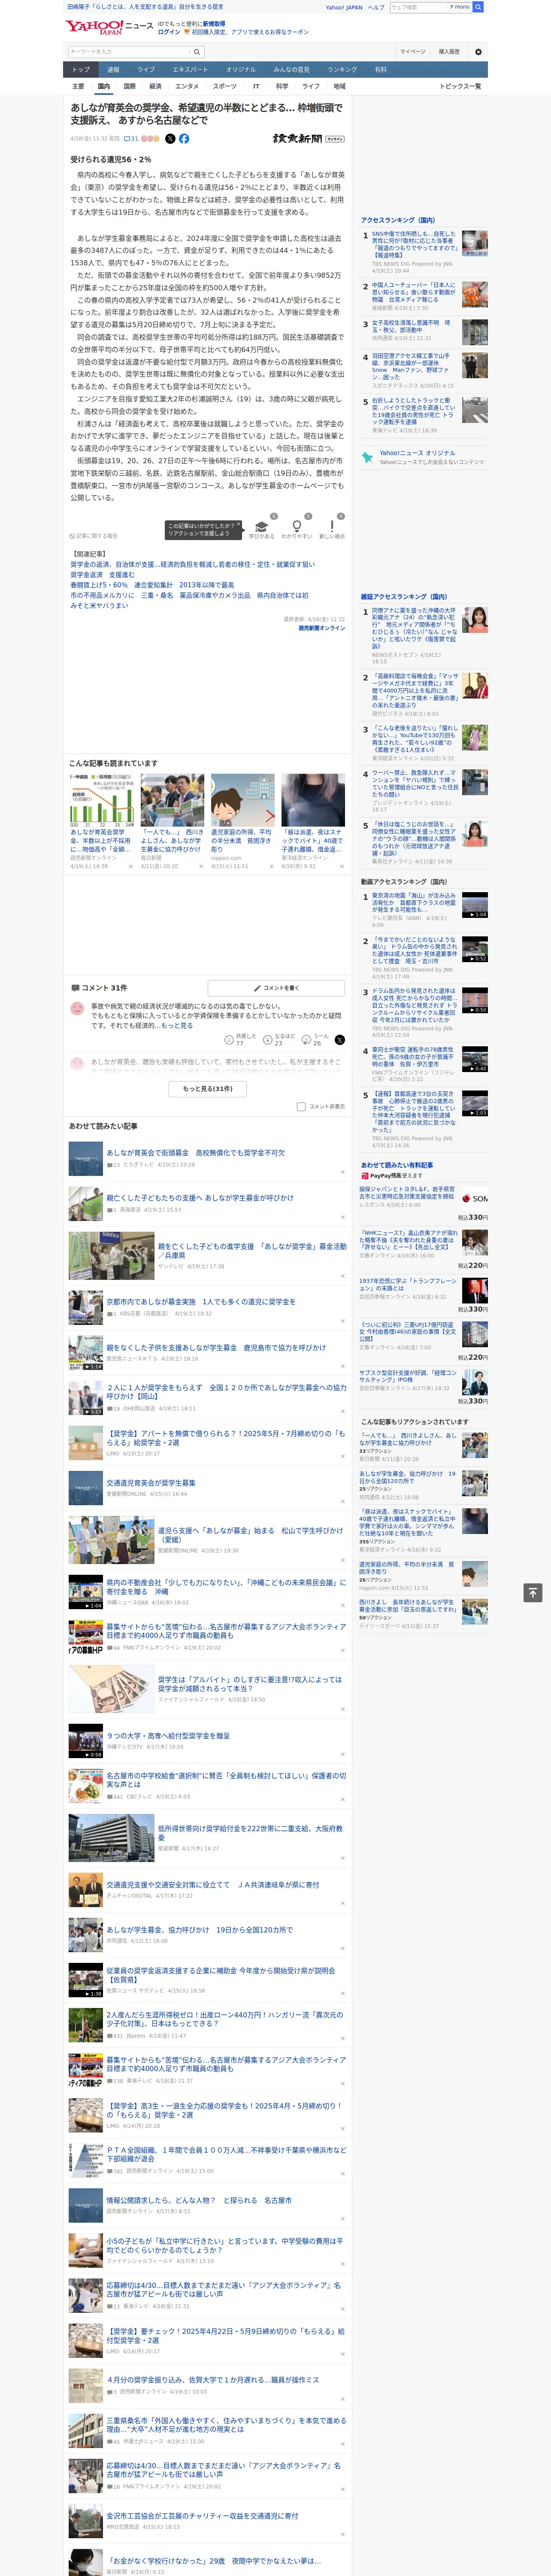Open article 交通遺児育英会が奨学生募集

pos(151,1483)
